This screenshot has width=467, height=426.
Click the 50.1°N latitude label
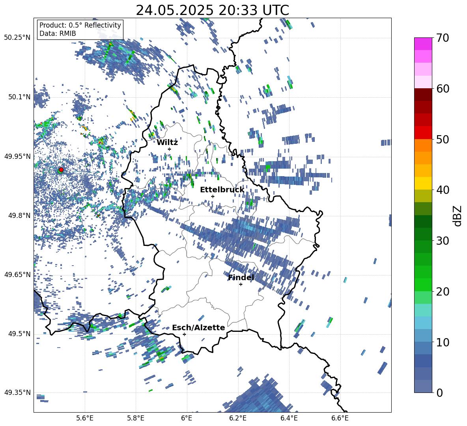point(19,97)
